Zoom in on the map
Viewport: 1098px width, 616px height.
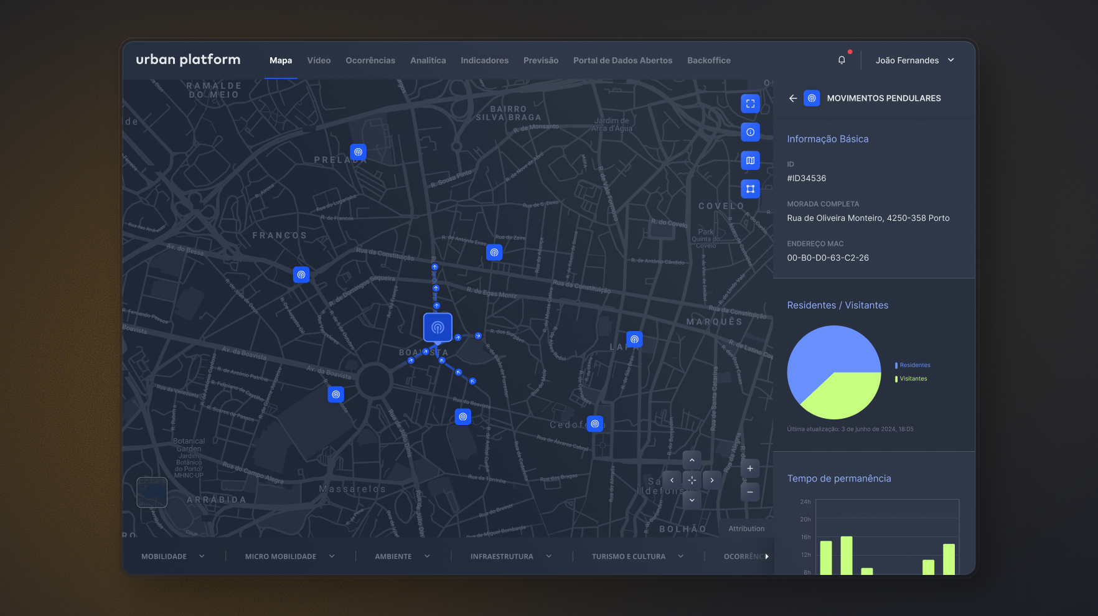(750, 469)
